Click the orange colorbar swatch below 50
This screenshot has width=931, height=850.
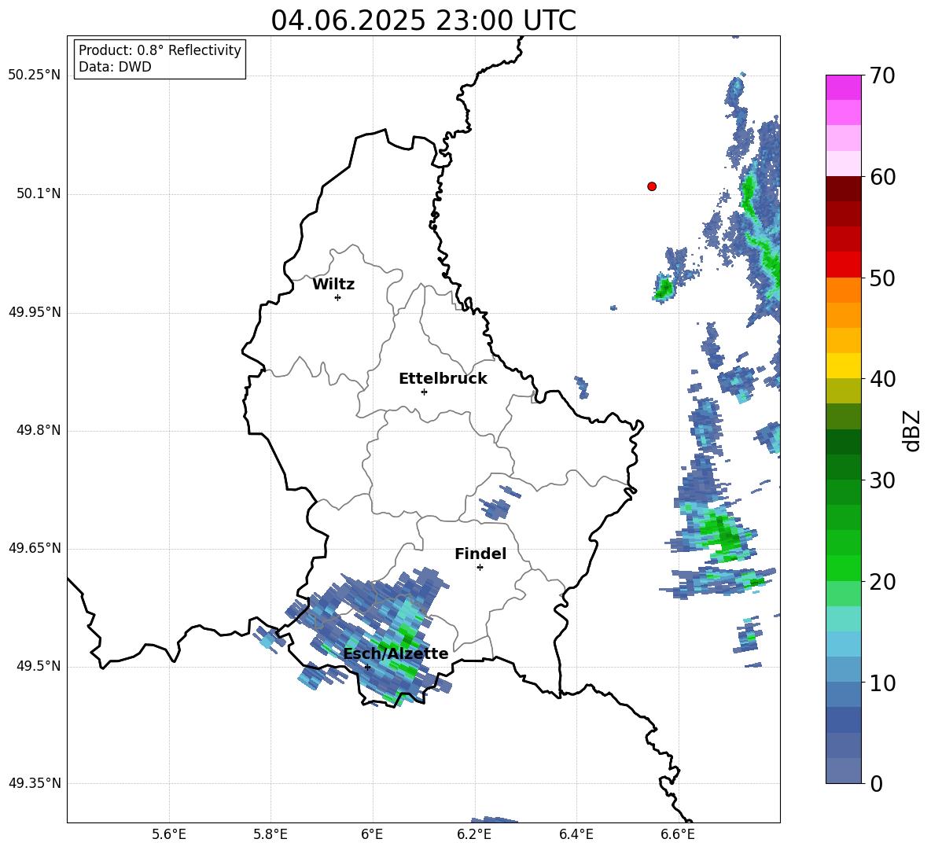click(843, 290)
